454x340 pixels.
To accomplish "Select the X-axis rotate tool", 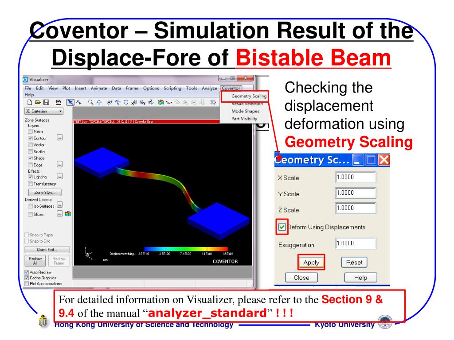I will click(134, 102).
